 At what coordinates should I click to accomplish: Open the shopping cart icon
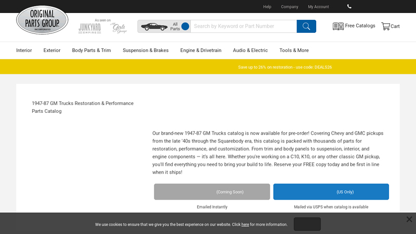pyautogui.click(x=385, y=26)
